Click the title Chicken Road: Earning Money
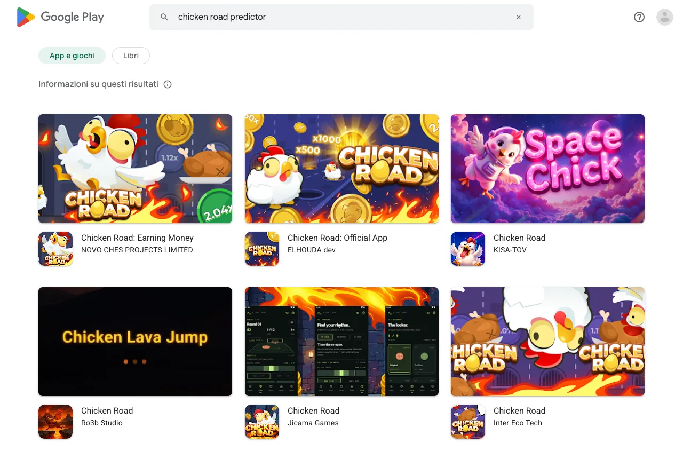 [137, 238]
